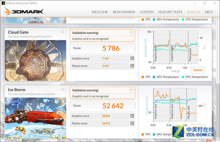Toggle FPS legend in Ice Storm chart

146,134
